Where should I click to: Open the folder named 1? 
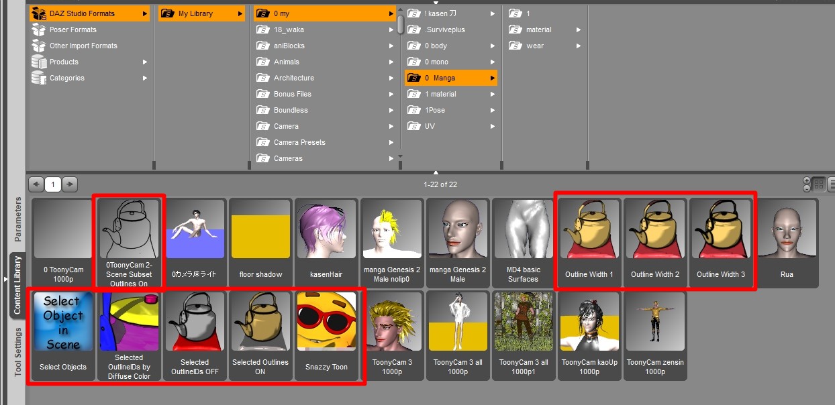click(x=544, y=13)
